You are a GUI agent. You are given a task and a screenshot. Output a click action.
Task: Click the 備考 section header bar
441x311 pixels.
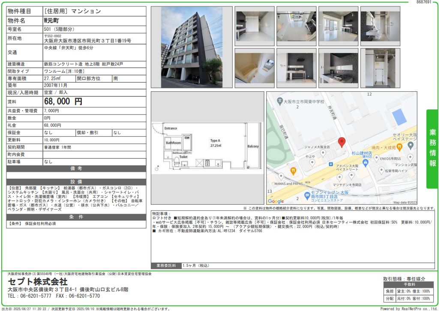[76, 169]
